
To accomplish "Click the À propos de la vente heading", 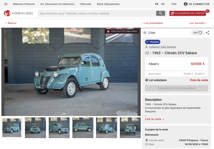I will point(156,129).
